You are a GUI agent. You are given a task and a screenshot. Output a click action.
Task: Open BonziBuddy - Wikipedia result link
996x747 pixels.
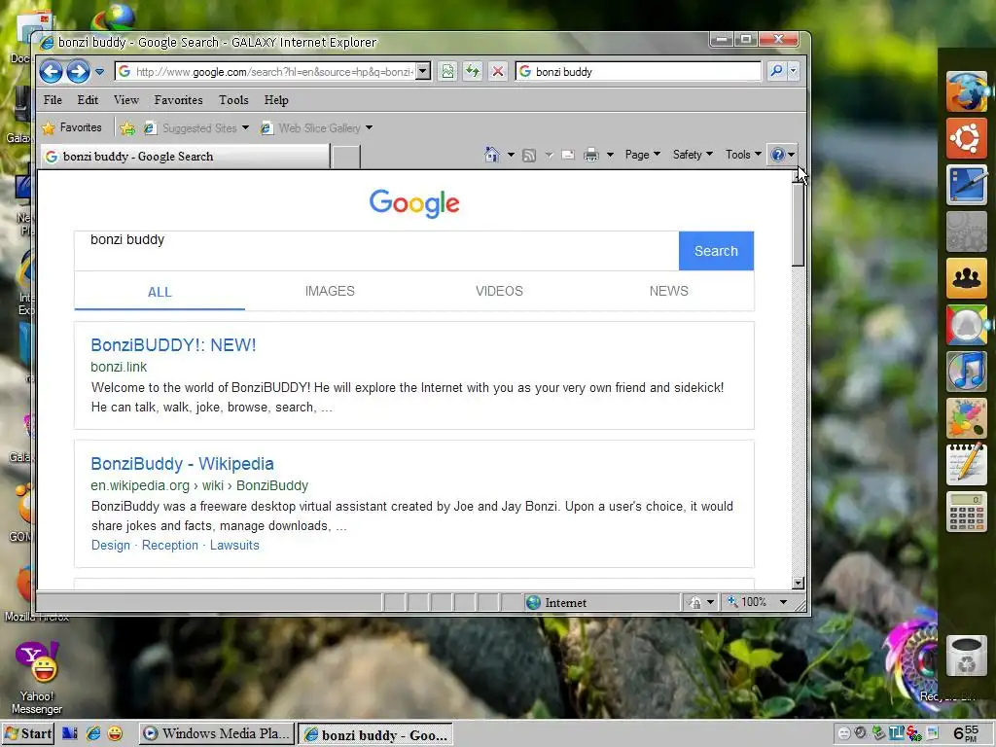click(x=182, y=464)
